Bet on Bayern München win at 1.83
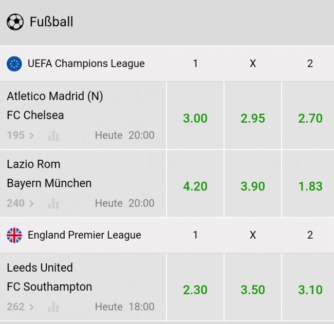Image resolution: width=334 pixels, height=324 pixels. (310, 186)
